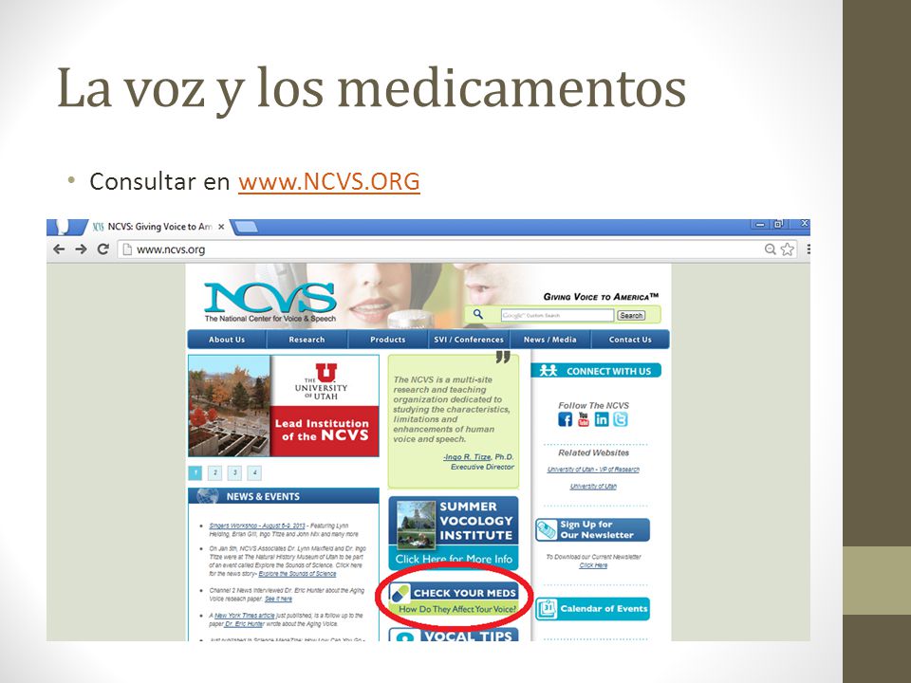Click the NCVS logo
The image size is (911, 683).
[x=270, y=303]
